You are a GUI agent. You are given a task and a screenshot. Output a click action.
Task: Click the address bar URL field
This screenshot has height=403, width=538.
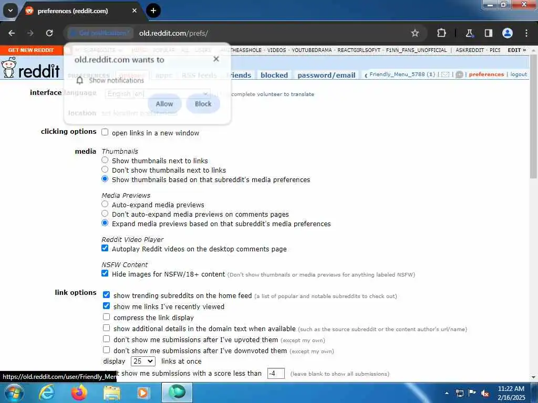271,33
